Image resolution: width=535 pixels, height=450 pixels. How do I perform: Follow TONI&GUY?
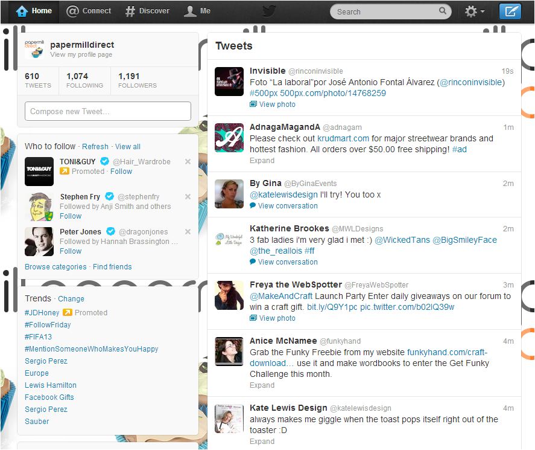tap(121, 171)
